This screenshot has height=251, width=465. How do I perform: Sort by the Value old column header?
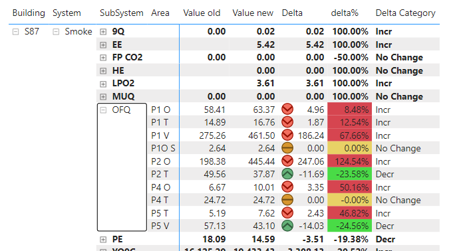coord(202,13)
